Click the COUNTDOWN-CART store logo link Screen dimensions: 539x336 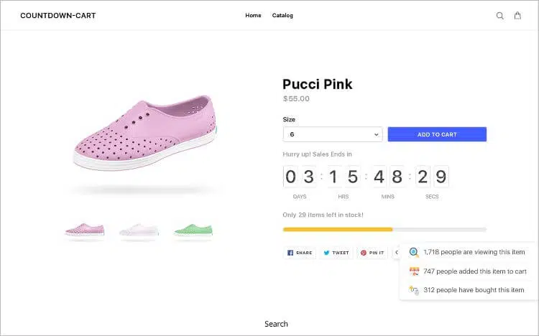pyautogui.click(x=57, y=16)
